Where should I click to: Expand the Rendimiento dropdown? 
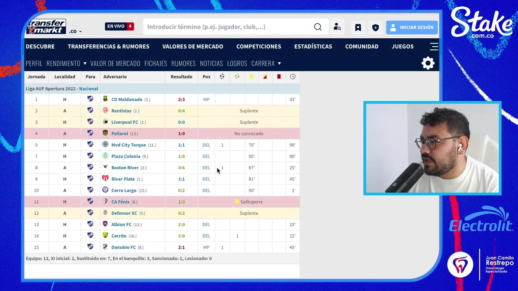coord(66,63)
